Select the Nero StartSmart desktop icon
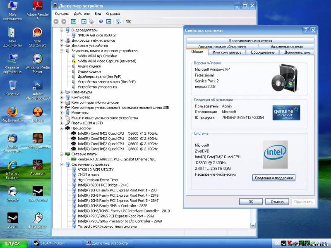This screenshot has width=331, height=248. [38, 37]
